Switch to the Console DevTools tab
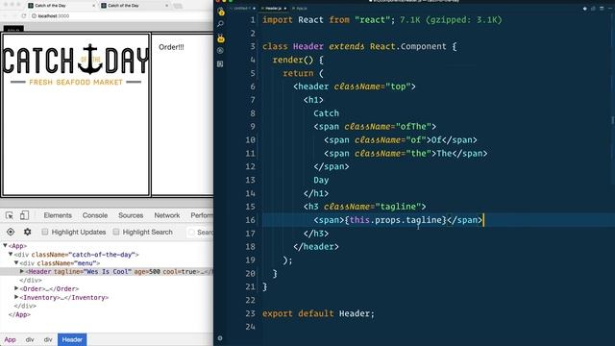Screen dimensions: 615x346 [x=95, y=215]
